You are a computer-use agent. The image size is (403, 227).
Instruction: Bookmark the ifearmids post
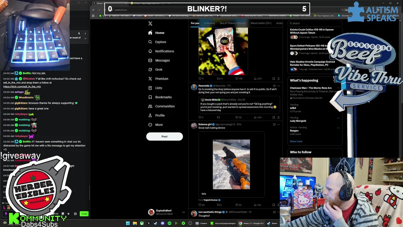tap(274, 117)
